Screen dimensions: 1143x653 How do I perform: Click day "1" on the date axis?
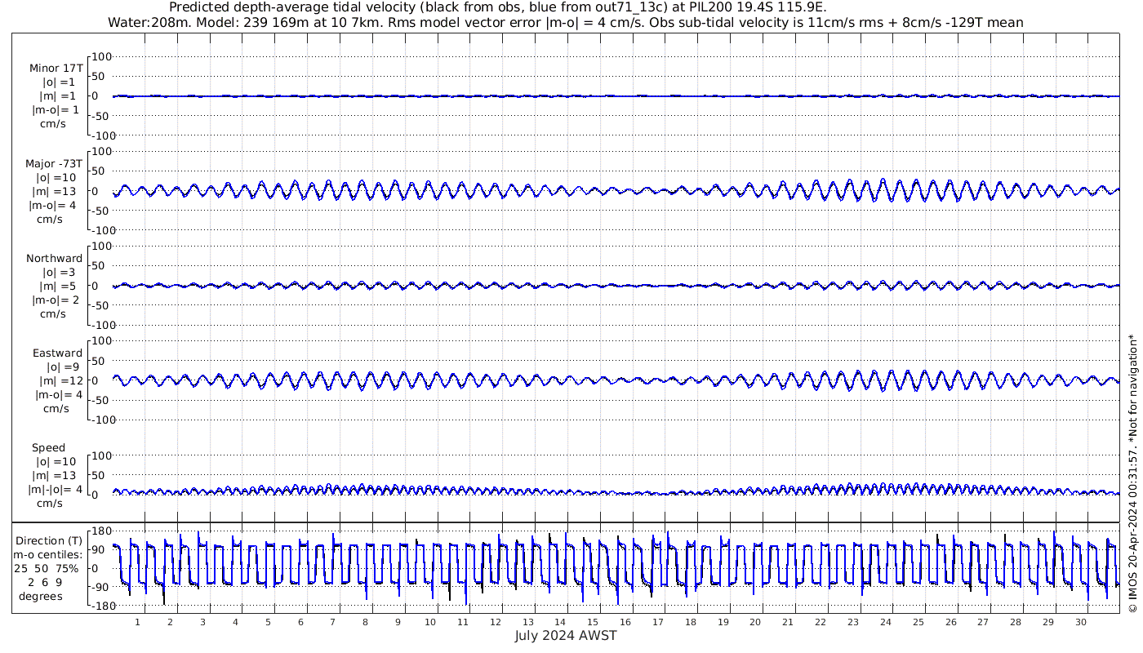137,622
